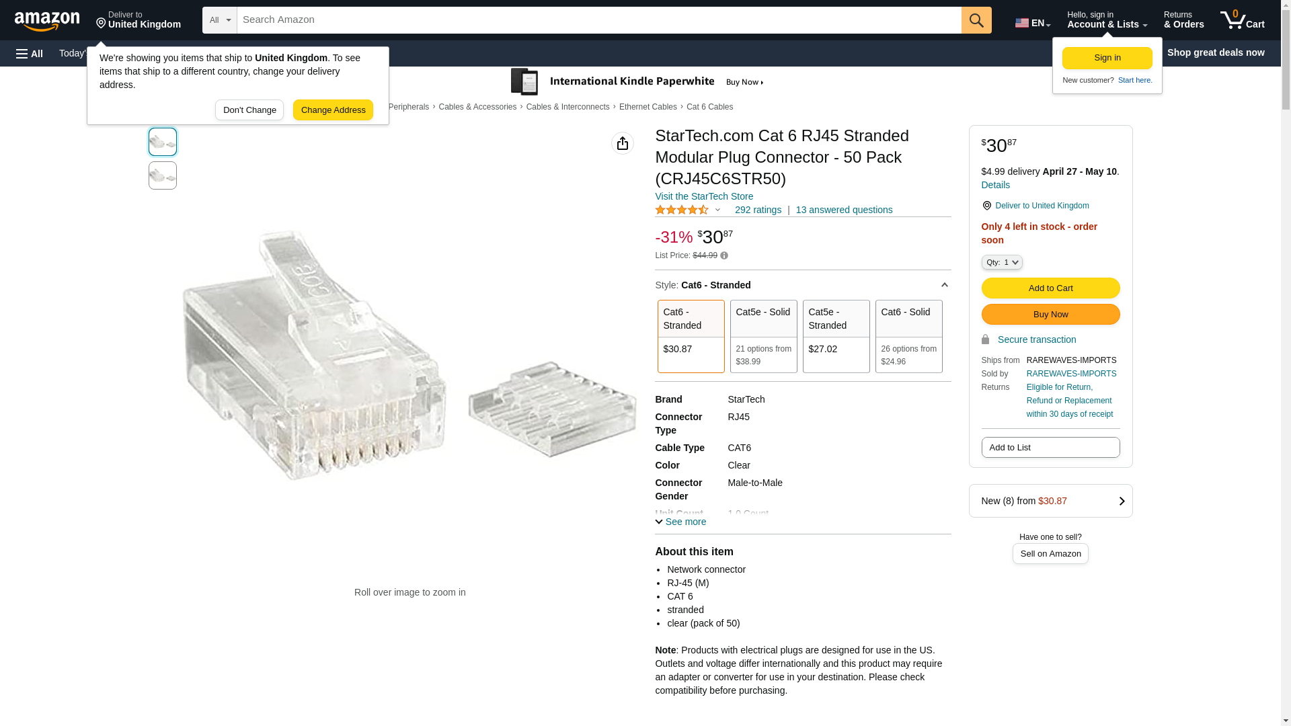
Task: Click the star rating icons
Action: click(x=682, y=210)
